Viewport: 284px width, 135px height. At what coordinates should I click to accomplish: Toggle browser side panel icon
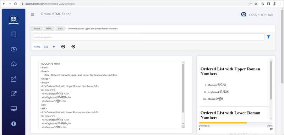[x=269, y=4]
